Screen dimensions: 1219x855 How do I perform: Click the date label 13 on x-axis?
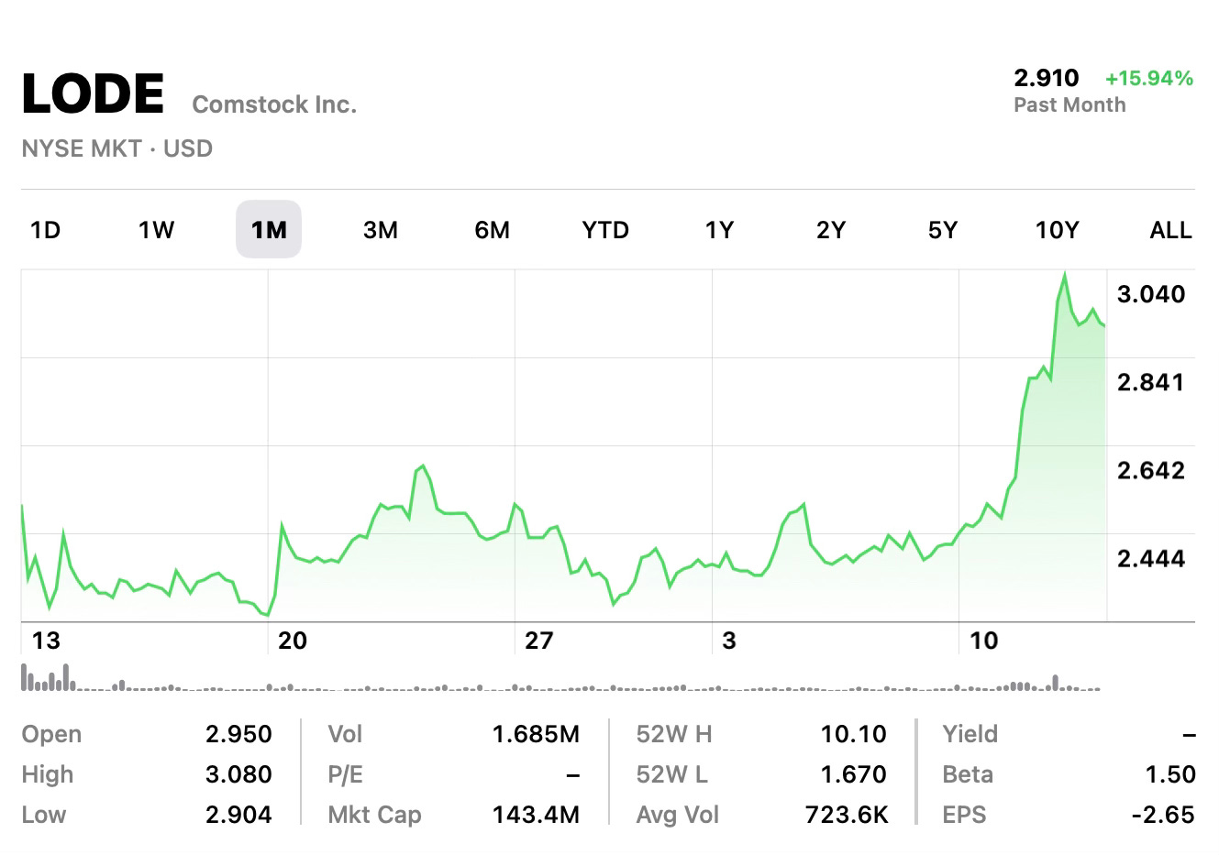[46, 641]
